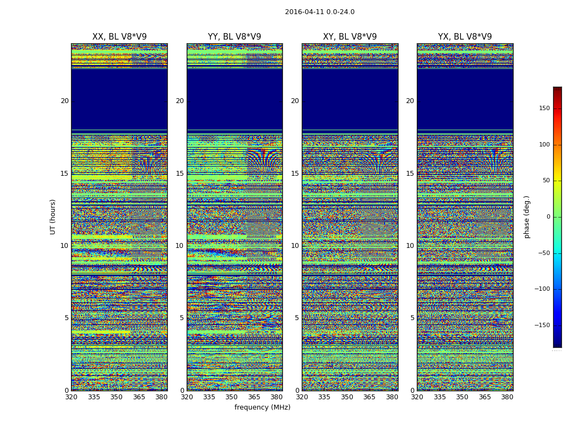Select the YX, BL V8*V9 subplot title

(465, 37)
